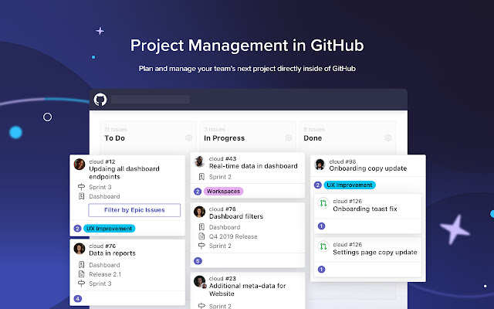Open Additional meta-data for Website issue
The width and height of the screenshot is (494, 309).
click(247, 290)
